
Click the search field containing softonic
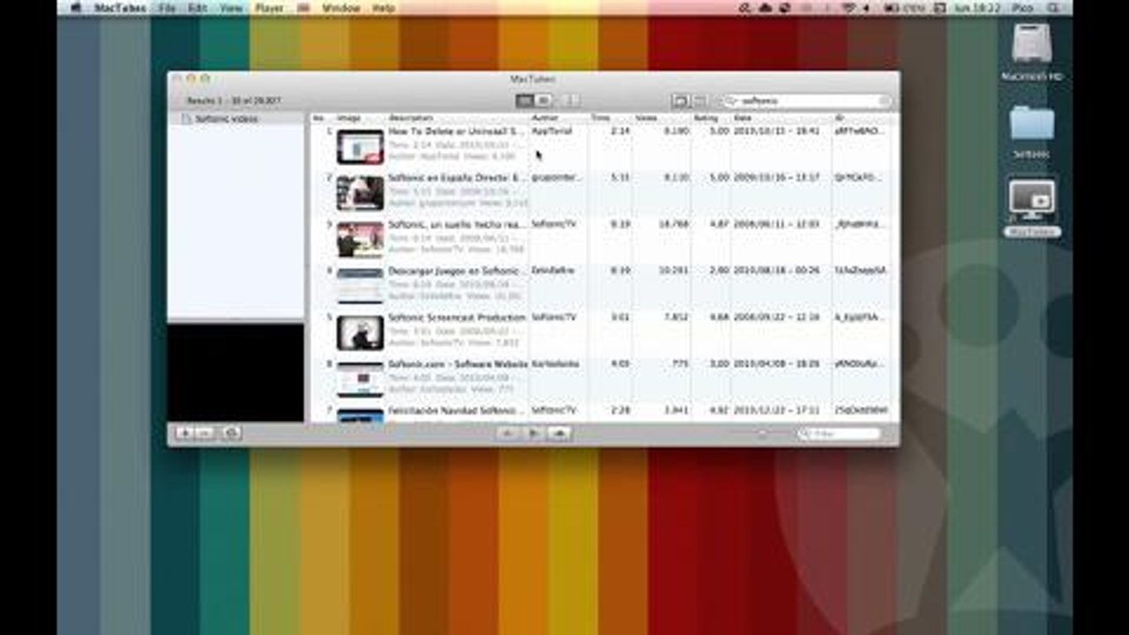pyautogui.click(x=806, y=101)
